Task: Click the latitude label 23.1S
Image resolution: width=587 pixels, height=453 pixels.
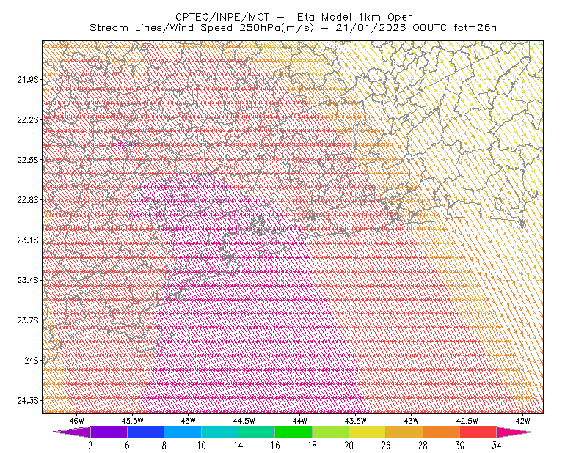Action: pos(28,240)
